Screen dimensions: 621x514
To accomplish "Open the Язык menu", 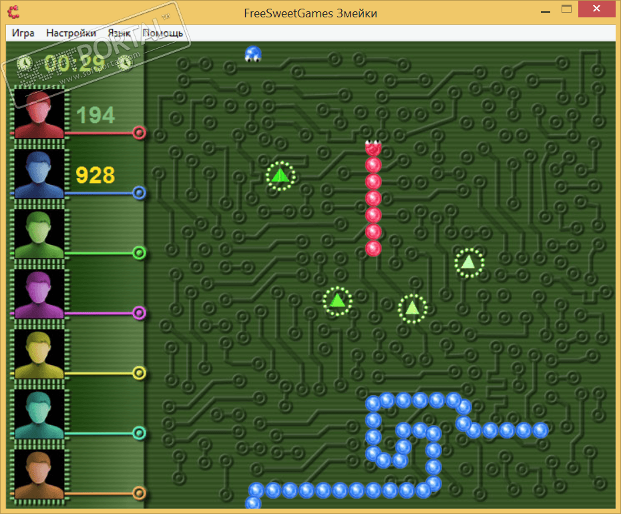I will (x=119, y=33).
